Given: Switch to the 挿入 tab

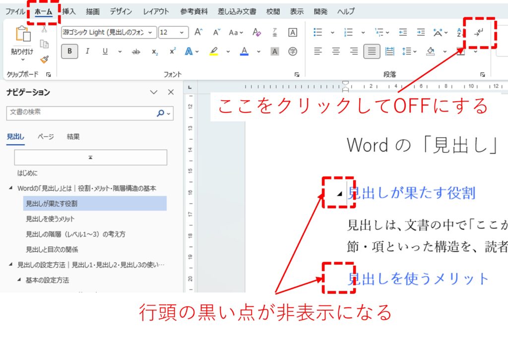Looking at the screenshot, I should click(68, 11).
